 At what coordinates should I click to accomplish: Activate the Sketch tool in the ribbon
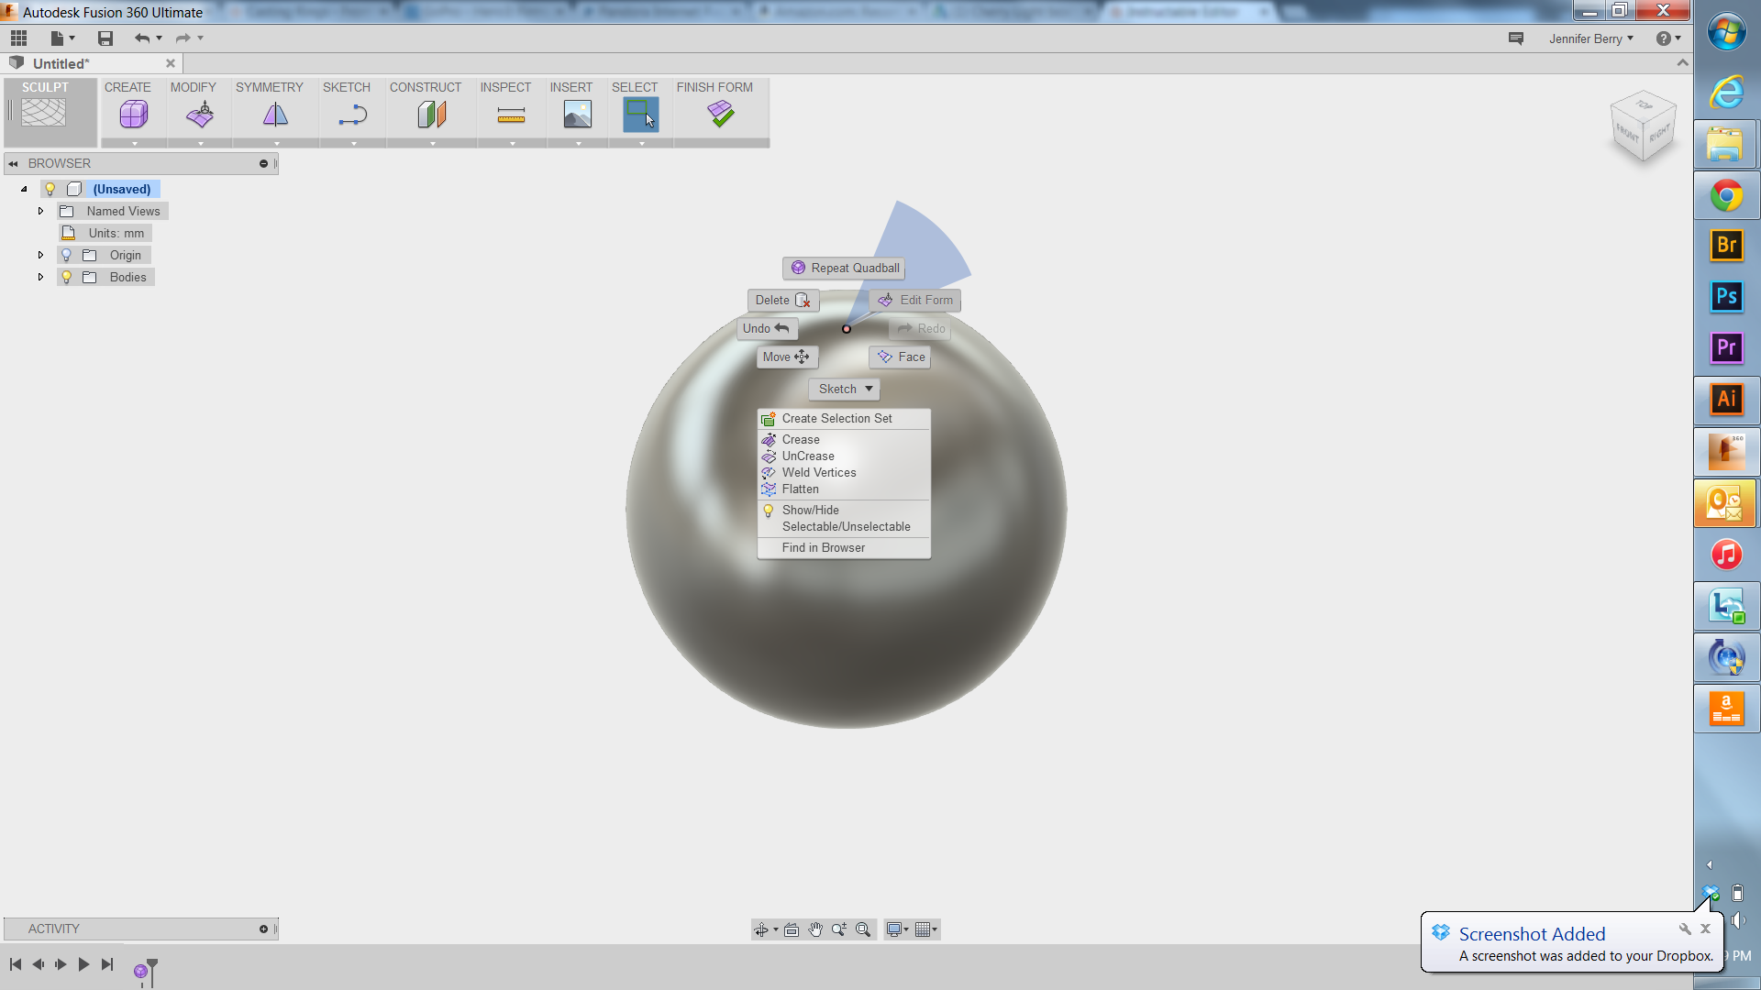(x=351, y=114)
